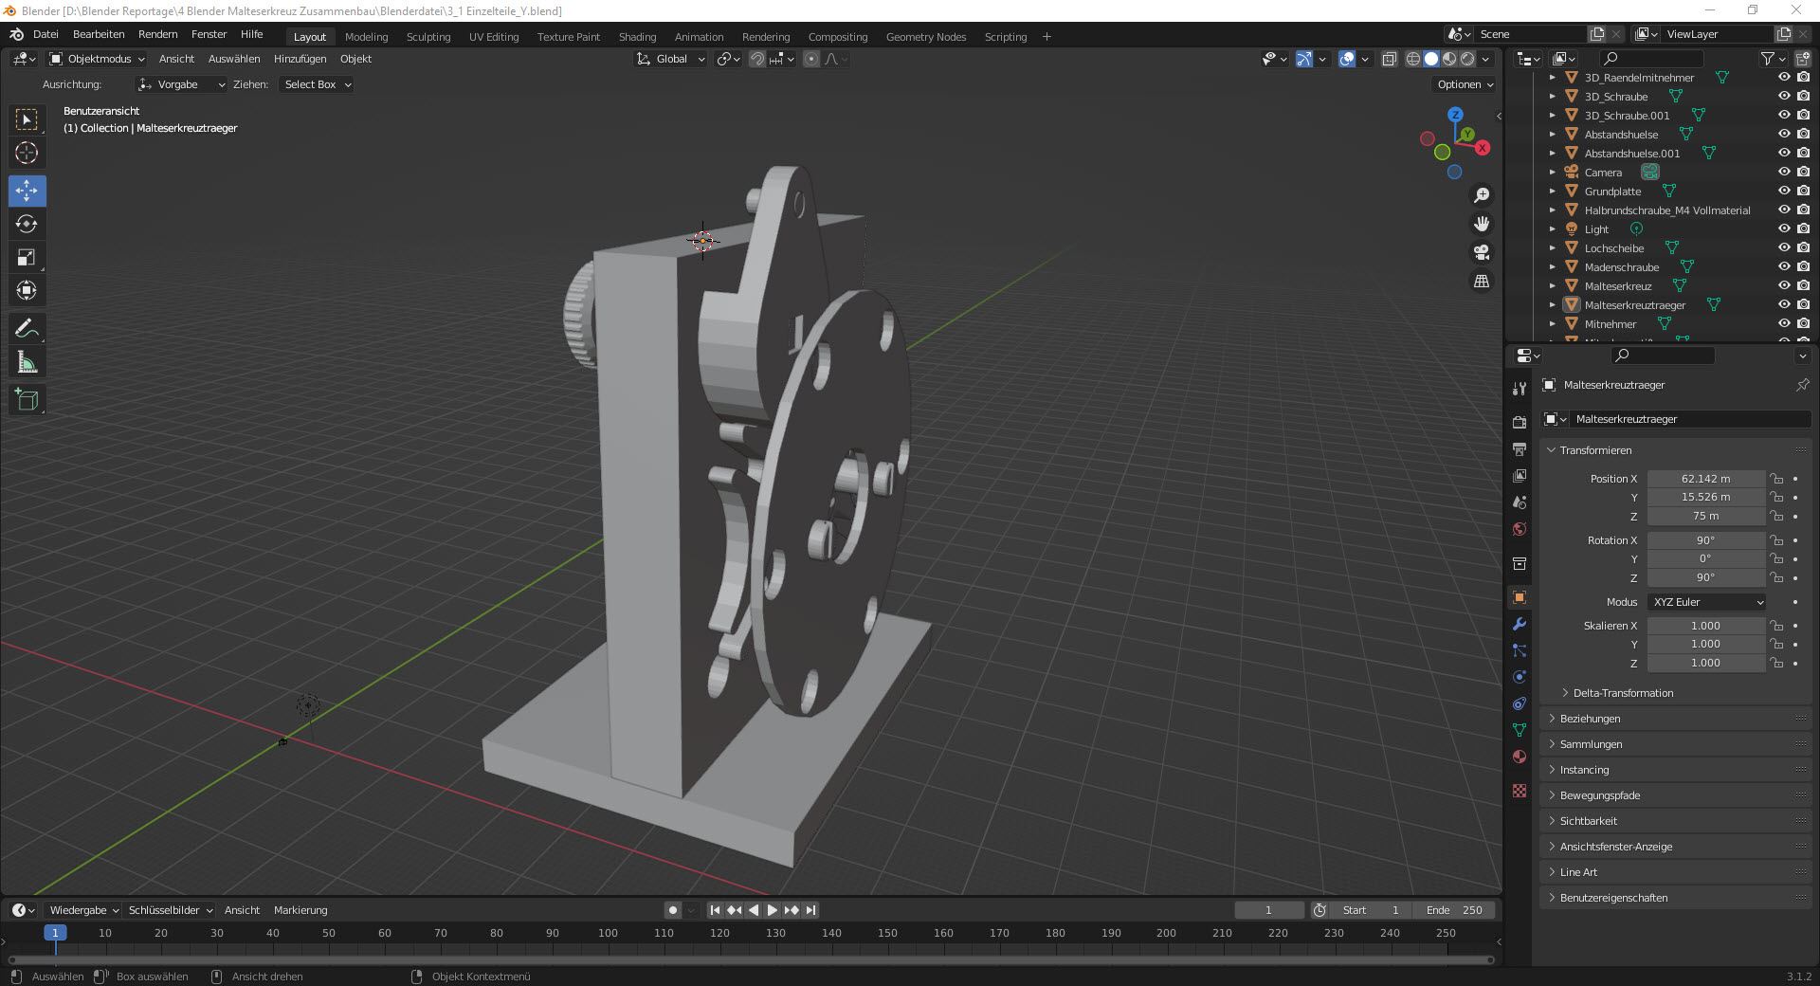This screenshot has width=1820, height=986.
Task: Toggle proportional editing in header
Action: (811, 59)
